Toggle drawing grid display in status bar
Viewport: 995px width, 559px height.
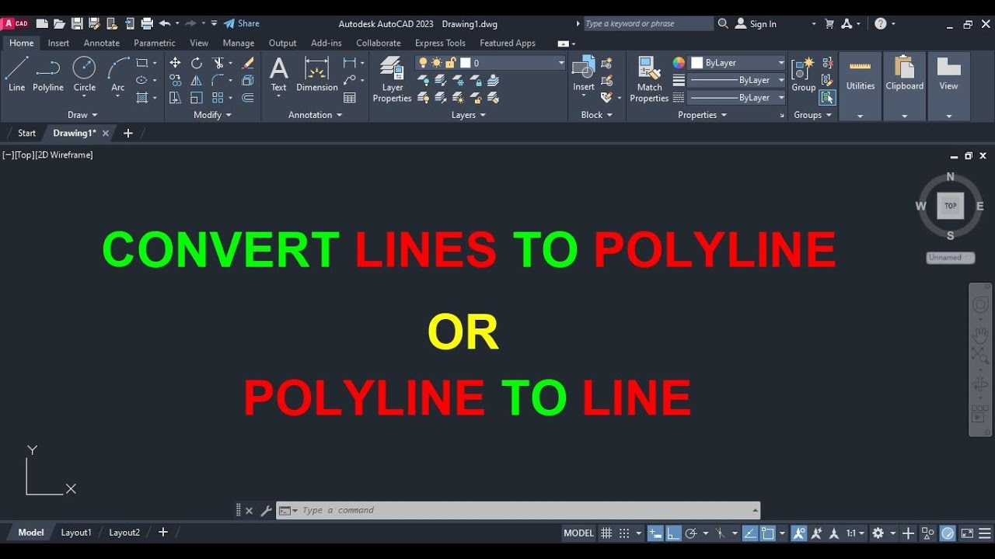click(x=607, y=533)
